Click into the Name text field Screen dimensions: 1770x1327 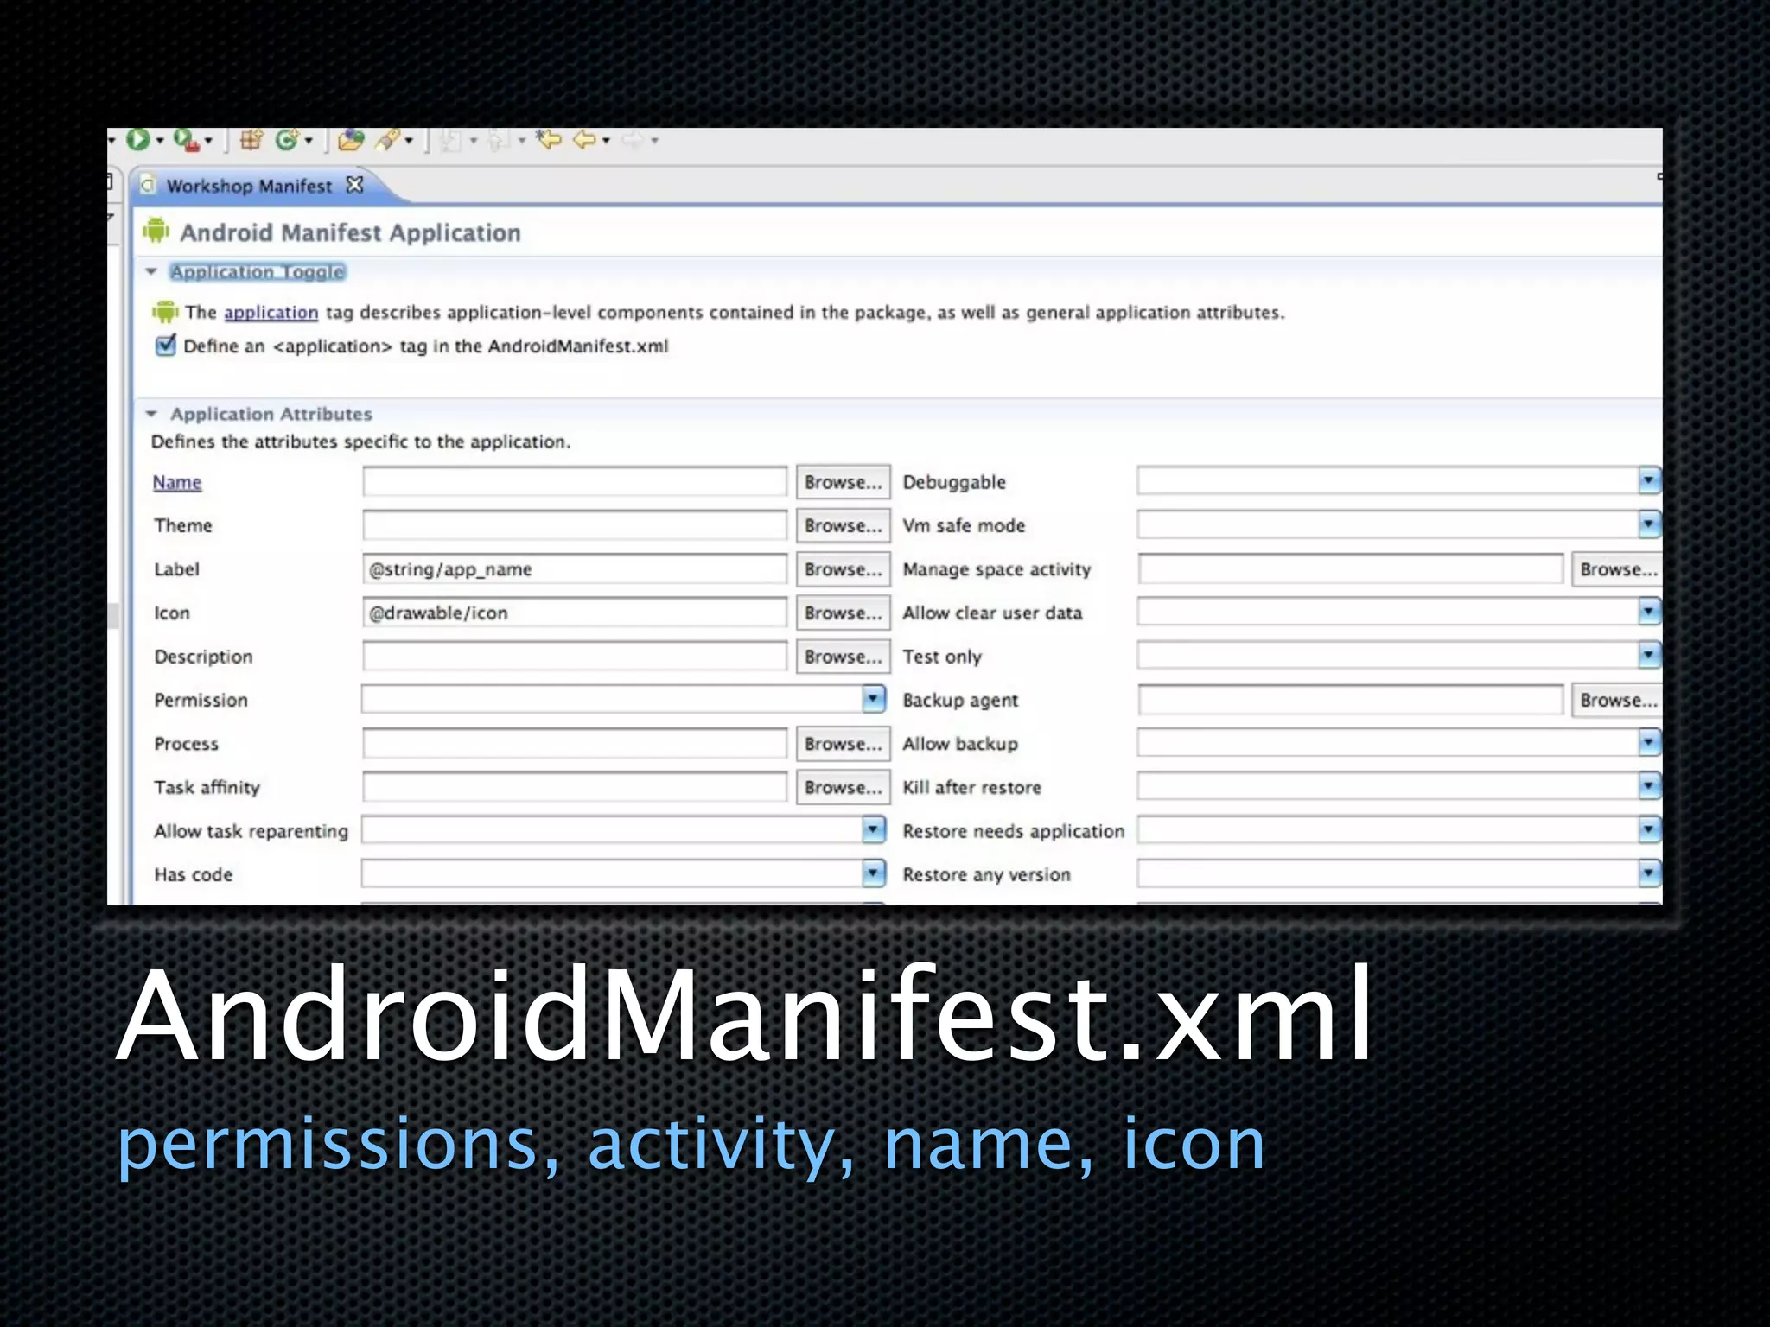tap(575, 481)
